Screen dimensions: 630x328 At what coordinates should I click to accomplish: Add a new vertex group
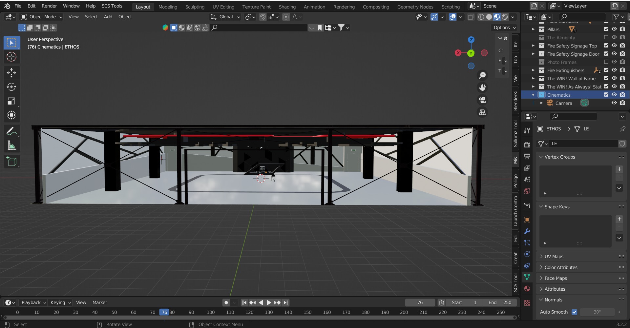619,169
